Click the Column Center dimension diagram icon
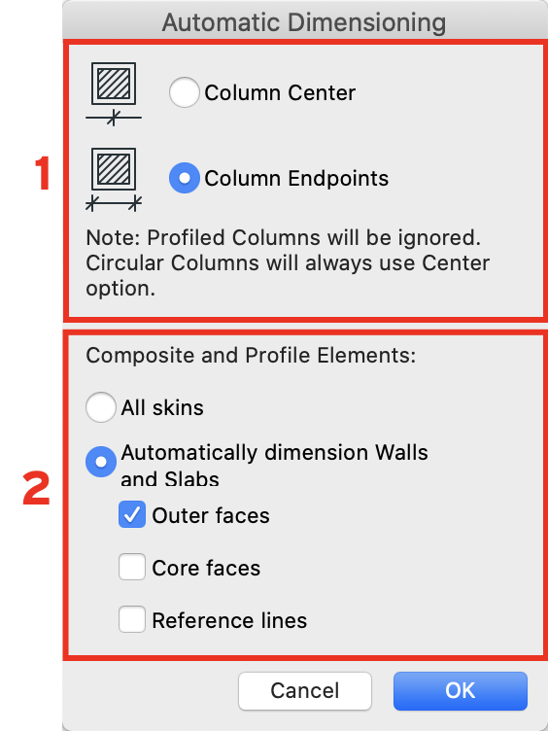Screen dimensions: 548x731 coord(114,93)
